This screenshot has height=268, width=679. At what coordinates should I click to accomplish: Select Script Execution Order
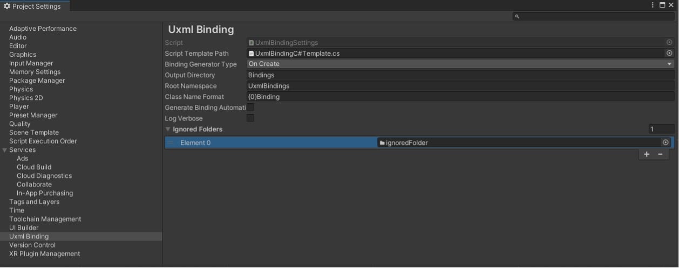click(x=43, y=141)
